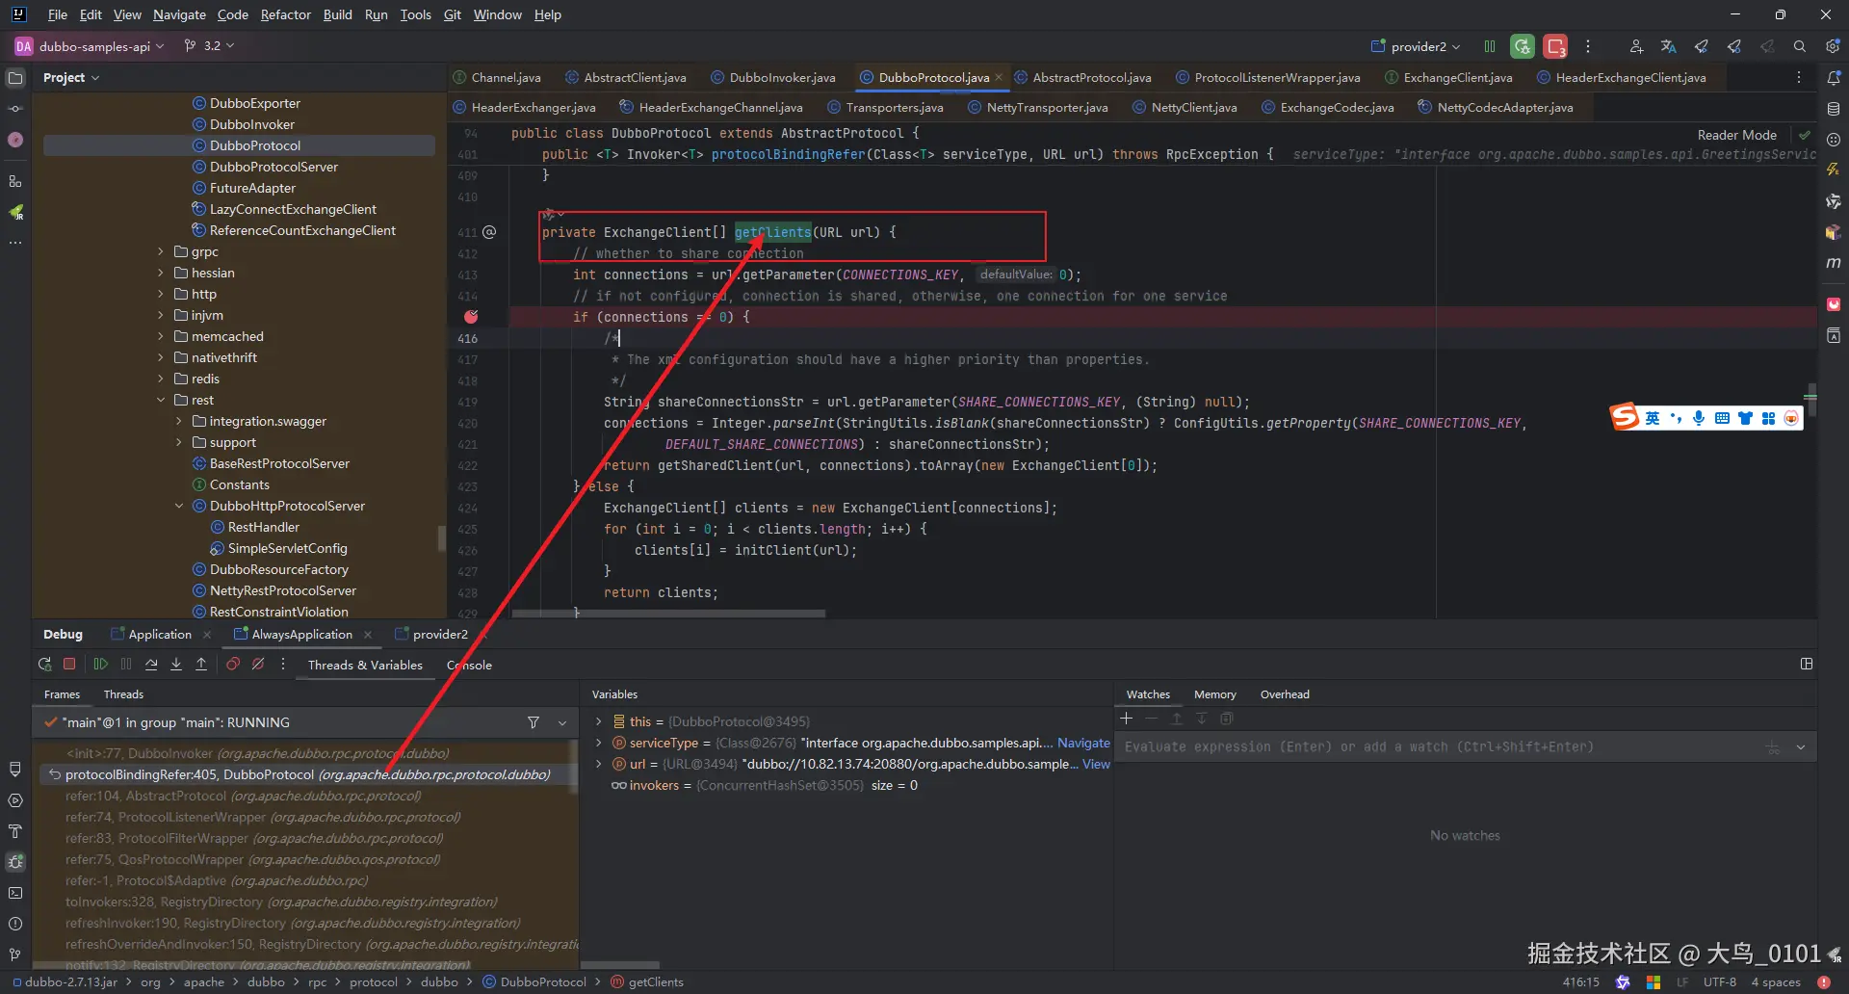The width and height of the screenshot is (1849, 994).
Task: Open the Notifications bell panel
Action: pos(1834,78)
